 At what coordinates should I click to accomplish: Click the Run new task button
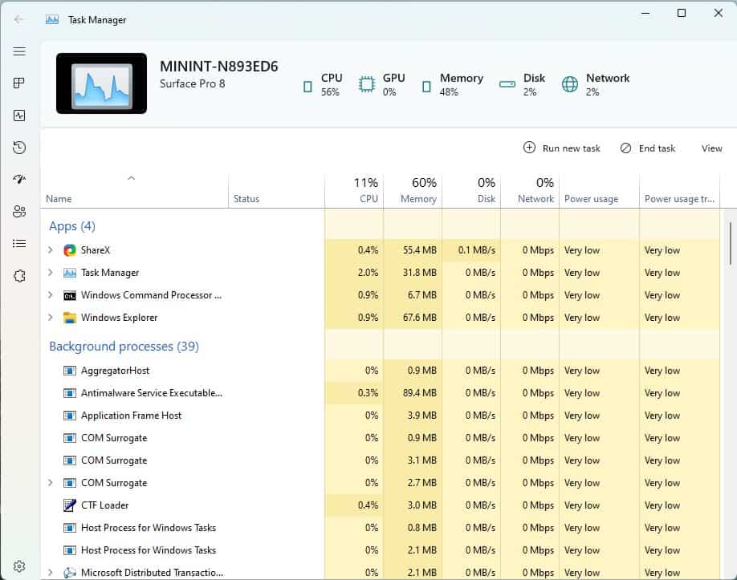click(561, 148)
